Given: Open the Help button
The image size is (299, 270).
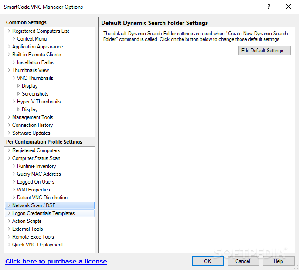Looking at the screenshot, I should pos(279,261).
